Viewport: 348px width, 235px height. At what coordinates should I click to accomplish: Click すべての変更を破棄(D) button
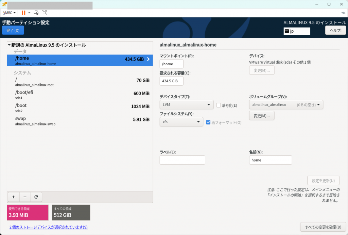pyautogui.click(x=323, y=227)
